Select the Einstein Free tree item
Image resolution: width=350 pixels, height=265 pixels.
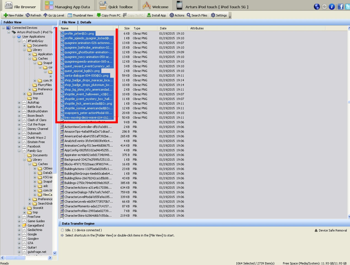coord(36,142)
